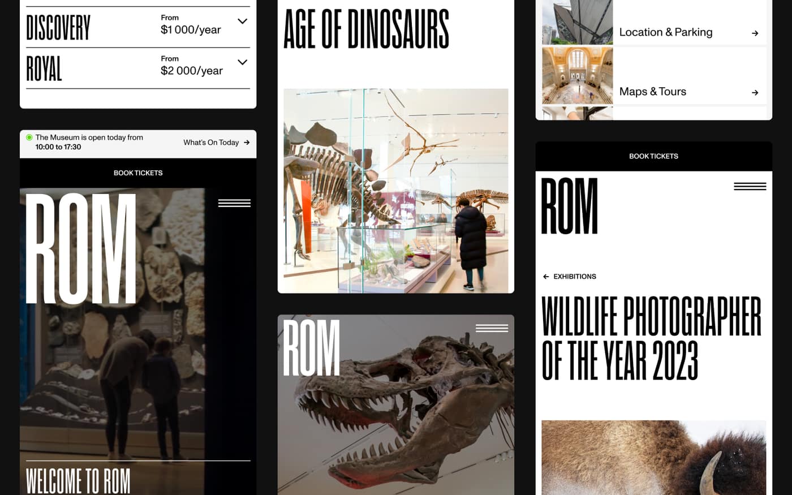The image size is (792, 495).
Task: Click ROM logo on T-rex skull card
Action: click(x=312, y=347)
